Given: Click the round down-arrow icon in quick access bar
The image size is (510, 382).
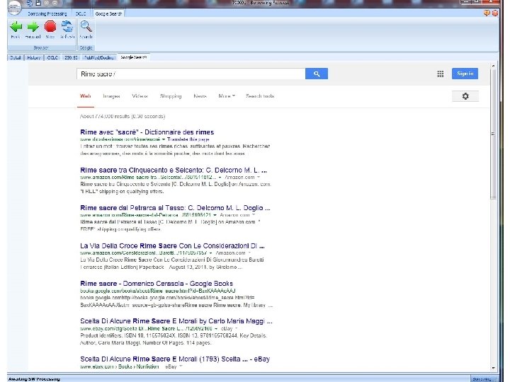Looking at the screenshot, I should click(55, 3).
